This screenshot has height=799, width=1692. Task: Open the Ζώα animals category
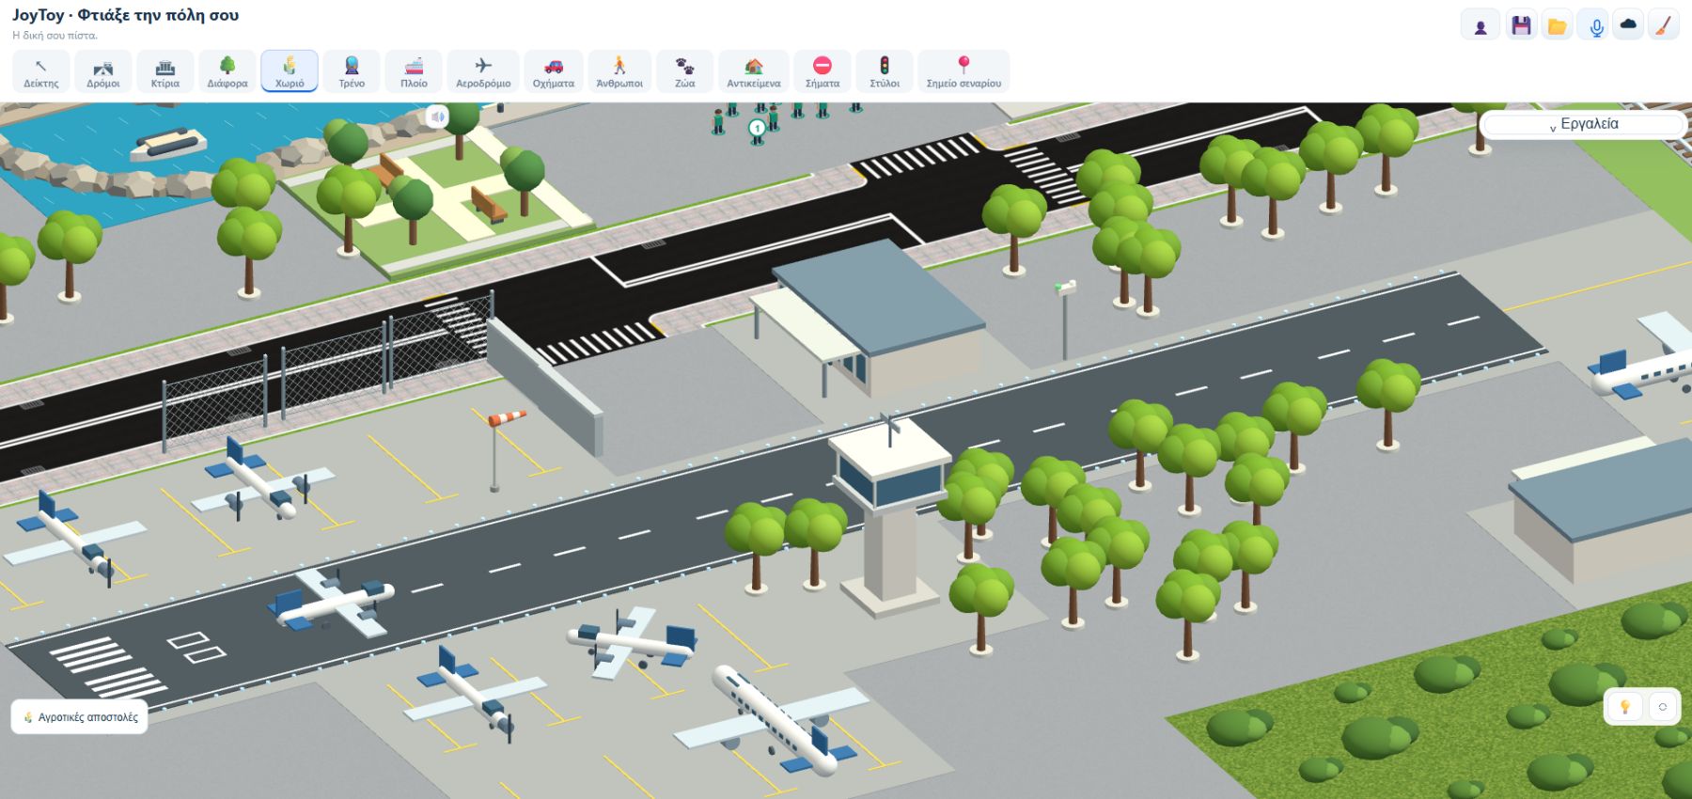pos(685,71)
